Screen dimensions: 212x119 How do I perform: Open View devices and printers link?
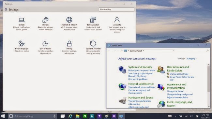coord(139,101)
